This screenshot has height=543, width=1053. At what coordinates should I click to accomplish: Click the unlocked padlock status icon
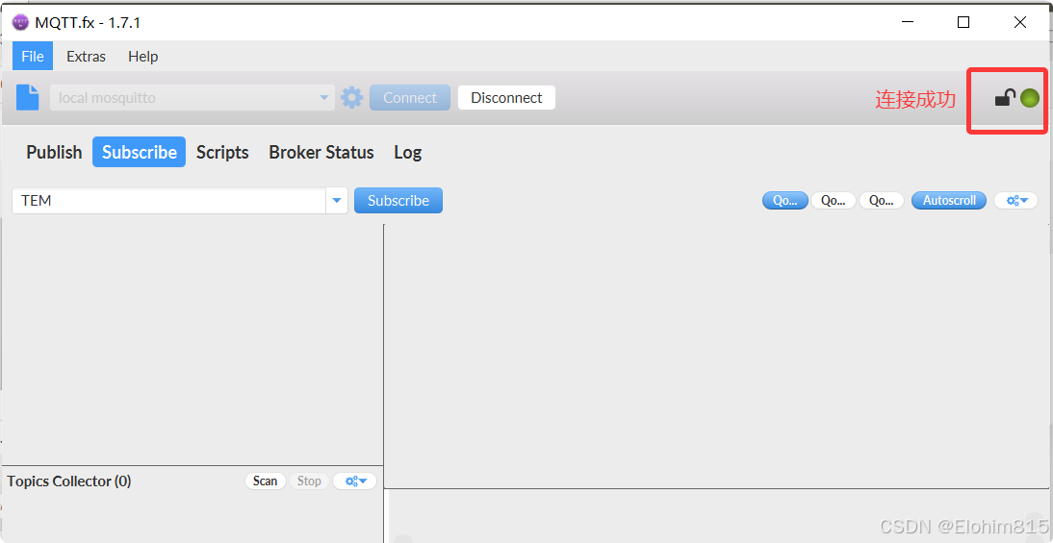click(x=1005, y=98)
